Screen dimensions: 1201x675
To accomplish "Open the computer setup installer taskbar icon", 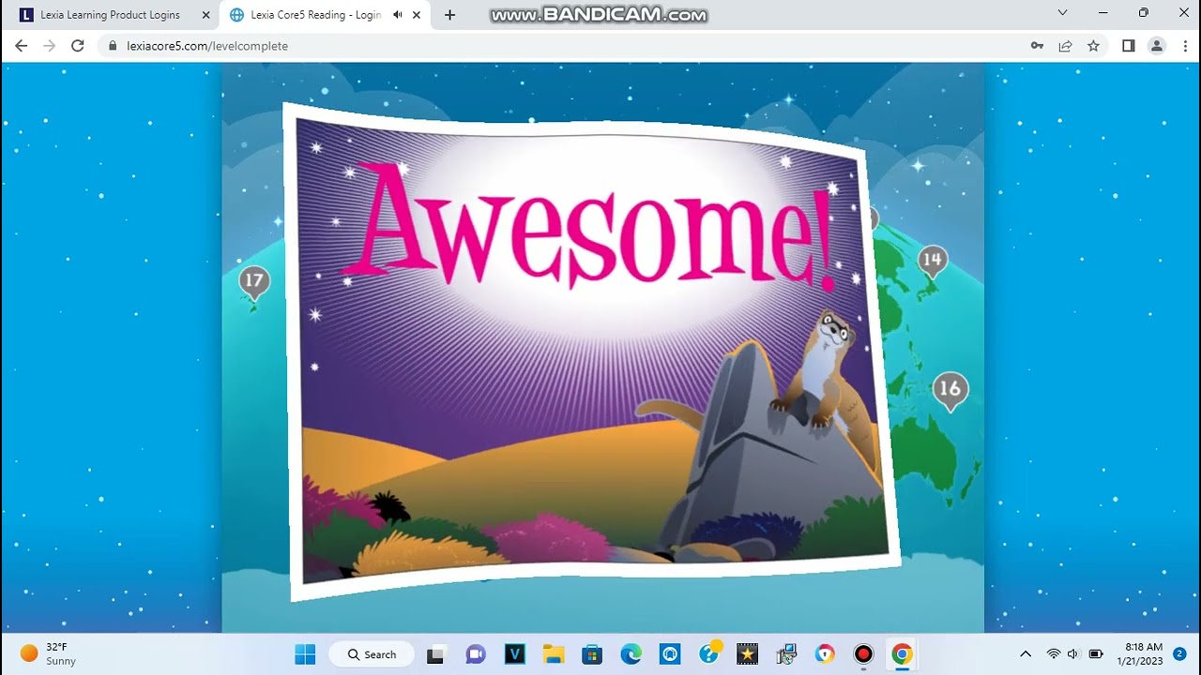I will pos(786,654).
